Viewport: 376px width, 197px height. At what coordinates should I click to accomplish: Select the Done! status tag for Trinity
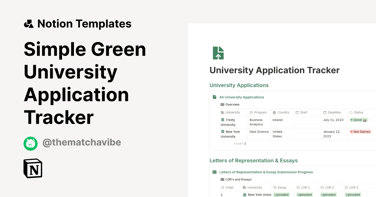click(358, 120)
